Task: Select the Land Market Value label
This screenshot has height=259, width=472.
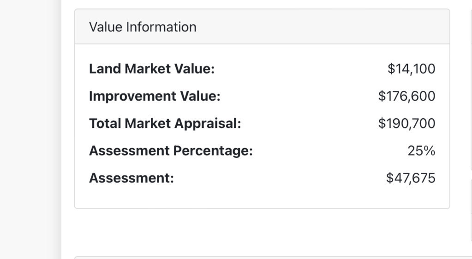Action: coord(152,69)
